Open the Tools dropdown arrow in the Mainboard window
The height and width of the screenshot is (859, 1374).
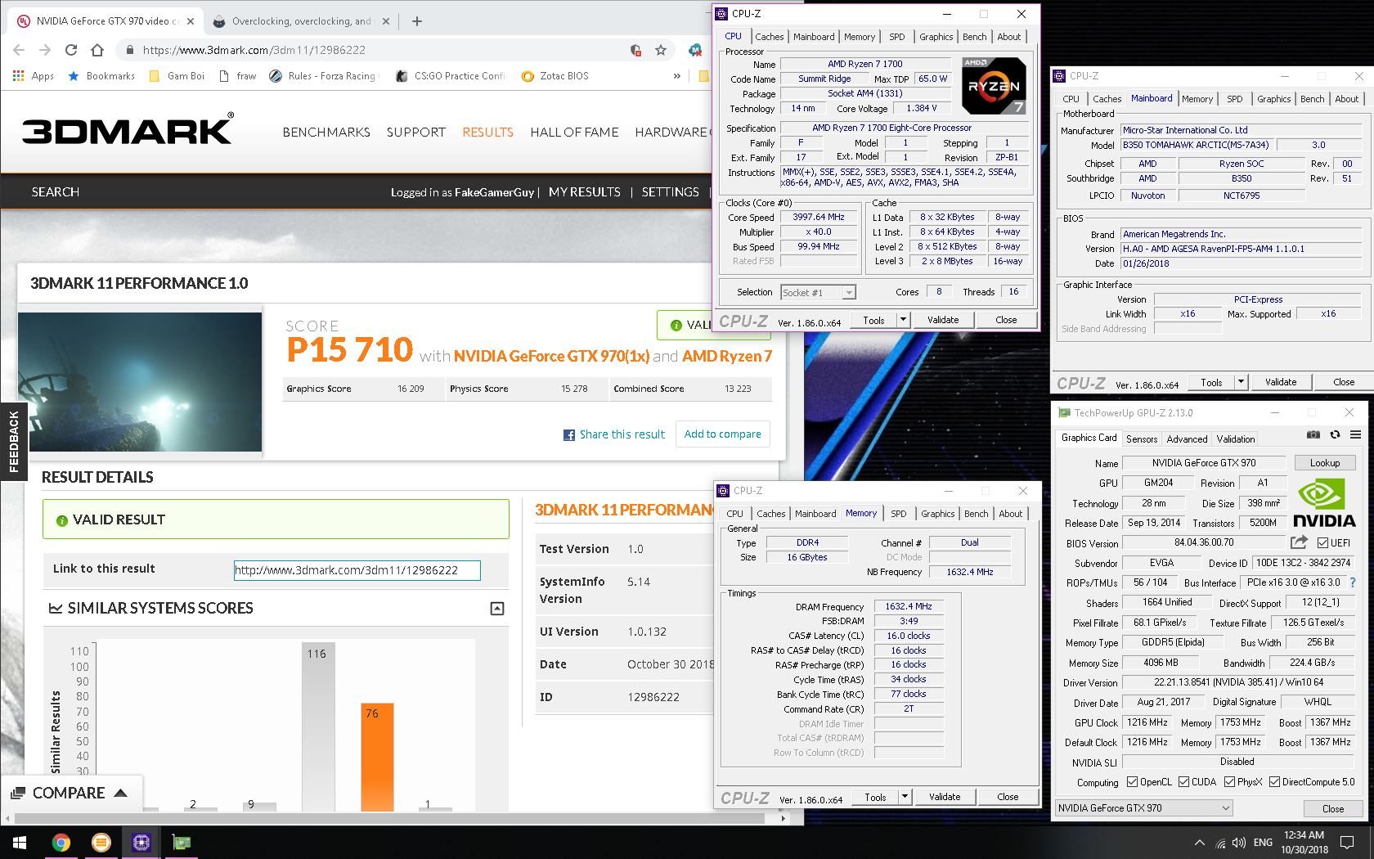tap(1242, 382)
